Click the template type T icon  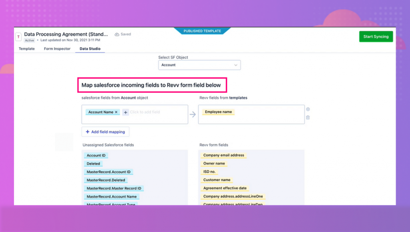[18, 37]
